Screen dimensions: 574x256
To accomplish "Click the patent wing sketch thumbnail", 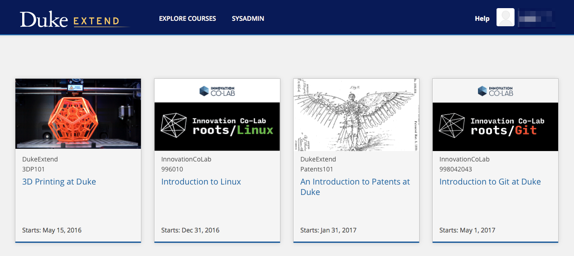I will (356, 114).
